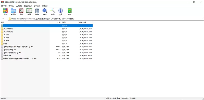Click the folder icon beside 杂图
Screen dimensions: 204x100
tap(2, 44)
